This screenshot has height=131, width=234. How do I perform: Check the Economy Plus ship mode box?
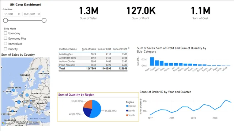(5, 38)
